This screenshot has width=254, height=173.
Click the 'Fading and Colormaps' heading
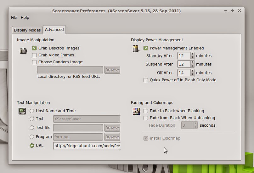click(x=152, y=103)
